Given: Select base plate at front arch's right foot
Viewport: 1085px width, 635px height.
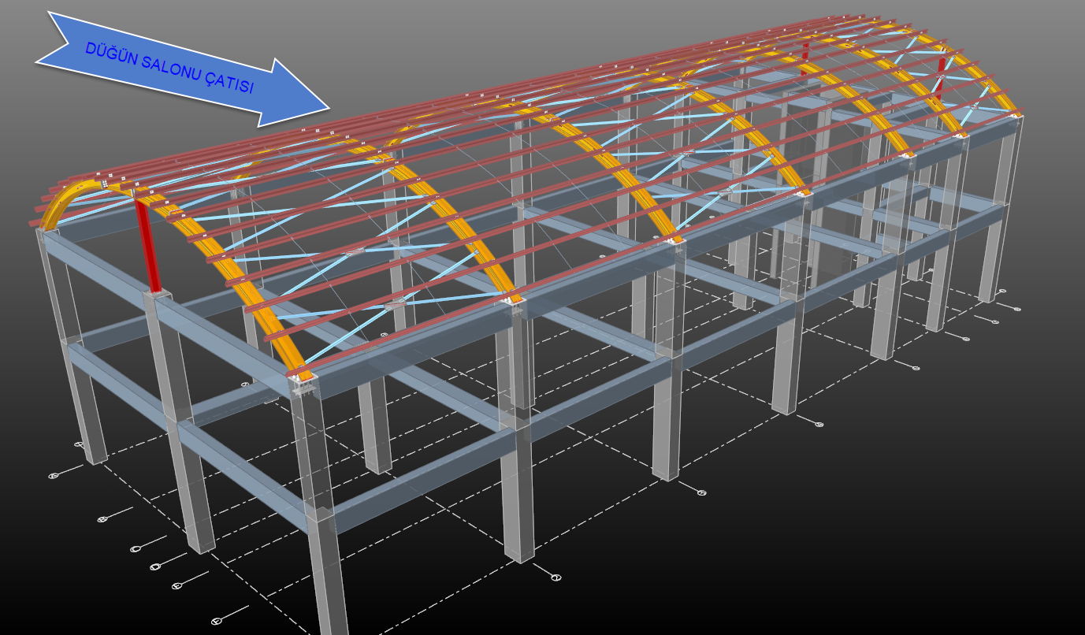Looking at the screenshot, I should click(x=303, y=383).
